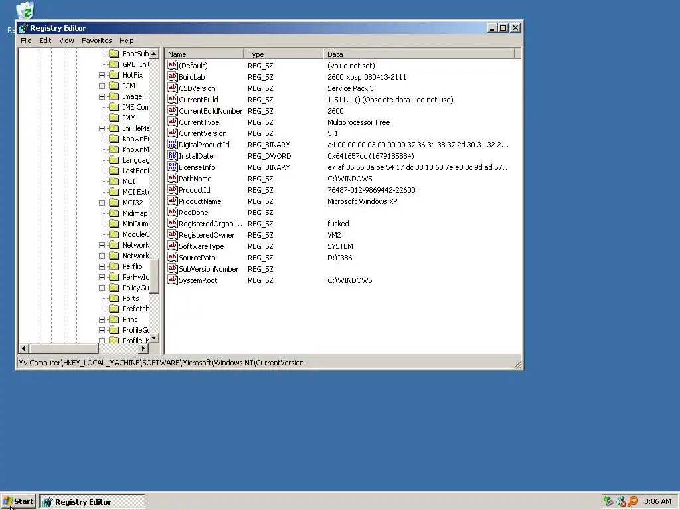Click the HotFix folder icon
Image resolution: width=680 pixels, height=510 pixels.
coord(114,75)
